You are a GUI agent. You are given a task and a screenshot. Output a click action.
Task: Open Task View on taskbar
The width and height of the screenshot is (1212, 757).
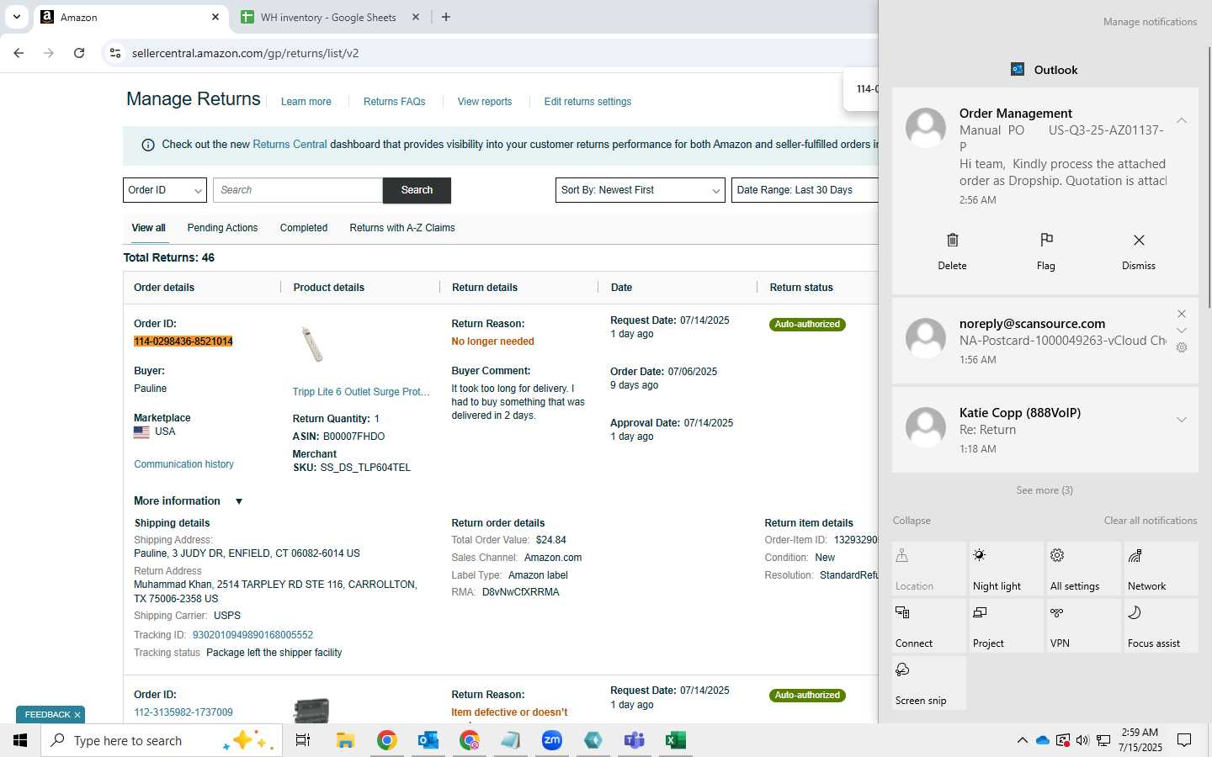(303, 740)
